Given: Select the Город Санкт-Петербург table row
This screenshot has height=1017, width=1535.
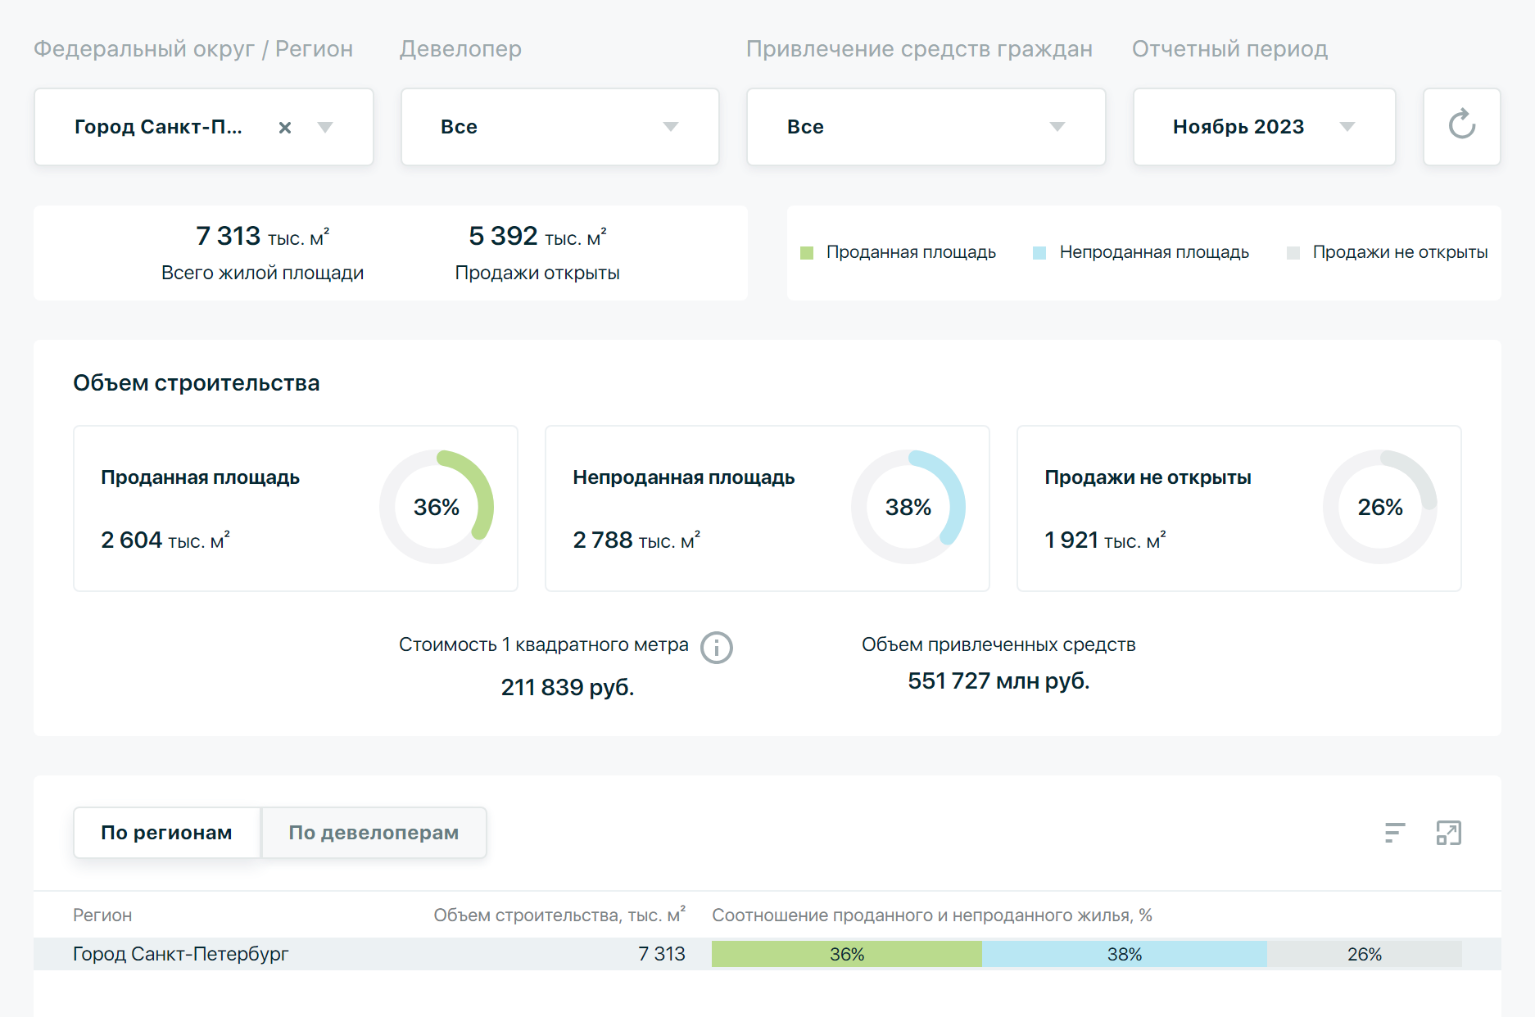Looking at the screenshot, I should pos(767,954).
